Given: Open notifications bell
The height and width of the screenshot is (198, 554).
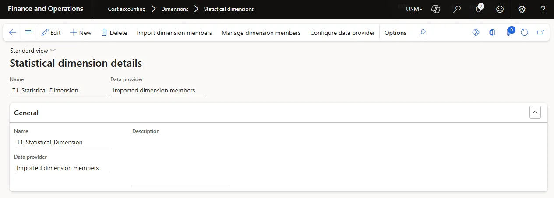Looking at the screenshot, I should click(478, 9).
